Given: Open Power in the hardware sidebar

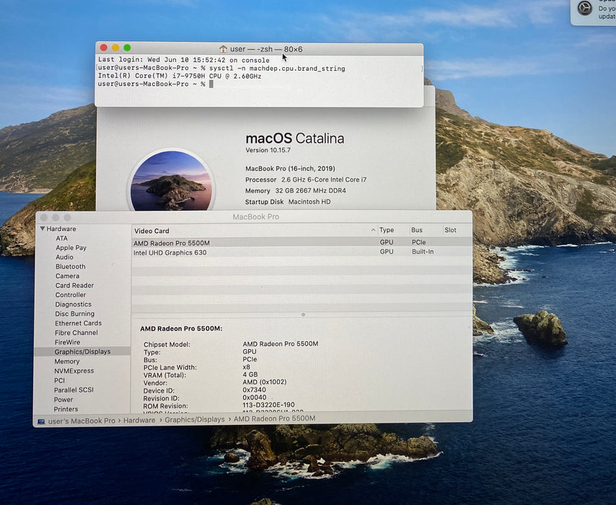Looking at the screenshot, I should click(x=63, y=399).
